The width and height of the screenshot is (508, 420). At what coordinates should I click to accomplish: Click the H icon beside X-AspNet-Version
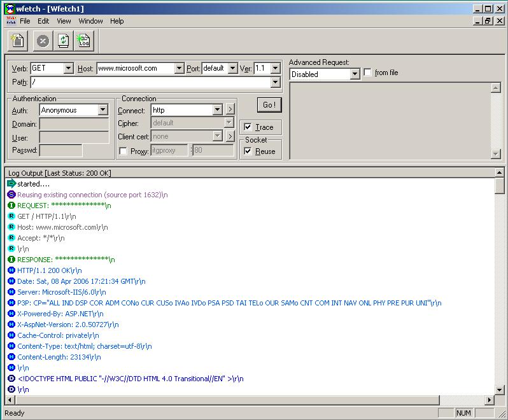click(11, 324)
